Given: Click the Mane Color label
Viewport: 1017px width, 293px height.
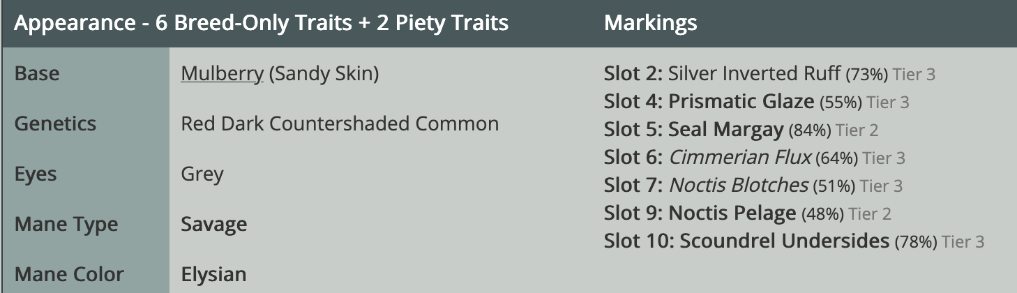Looking at the screenshot, I should coord(69,274).
